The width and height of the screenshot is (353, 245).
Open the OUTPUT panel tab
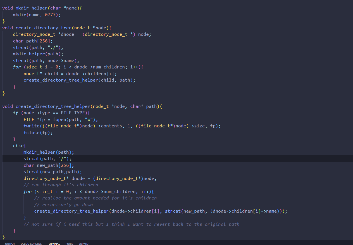10,244
